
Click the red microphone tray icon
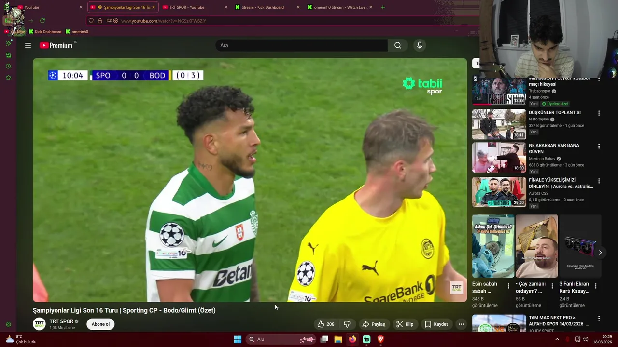coord(567,339)
